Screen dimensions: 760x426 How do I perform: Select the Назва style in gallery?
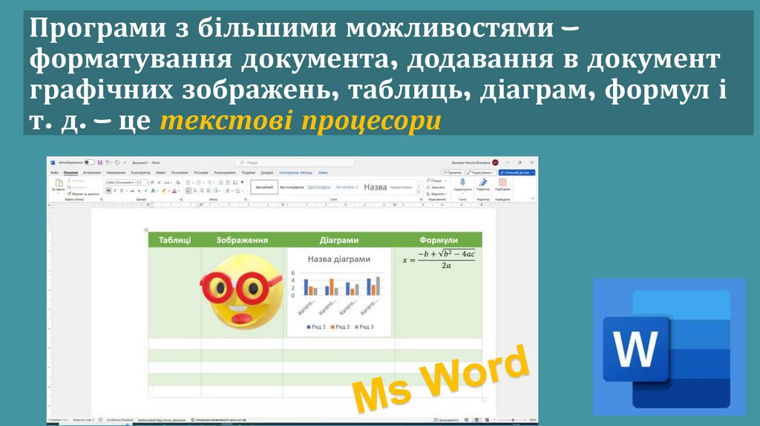point(375,187)
